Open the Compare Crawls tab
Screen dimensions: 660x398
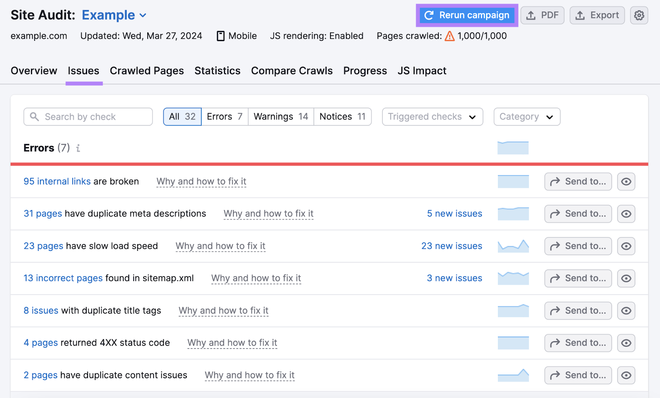click(292, 70)
